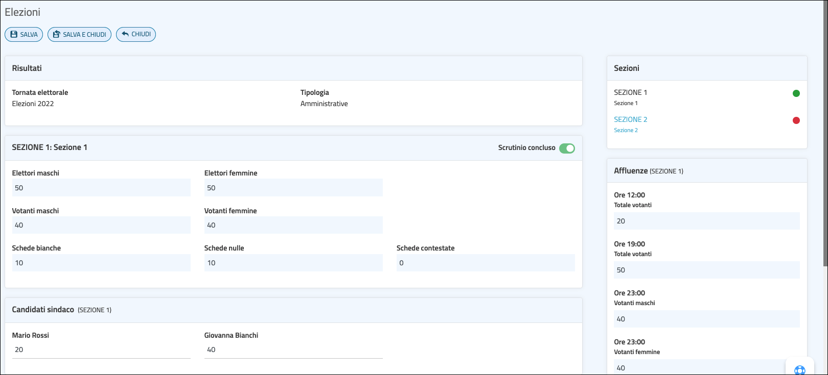Image resolution: width=828 pixels, height=375 pixels.
Task: Edit Giovanna Bianchi's vote count
Action: (293, 349)
